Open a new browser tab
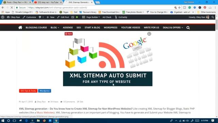This screenshot has width=218, height=123. [98, 2]
